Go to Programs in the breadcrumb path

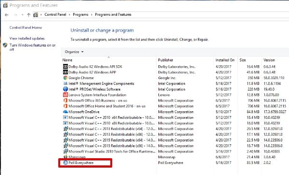click(x=80, y=14)
